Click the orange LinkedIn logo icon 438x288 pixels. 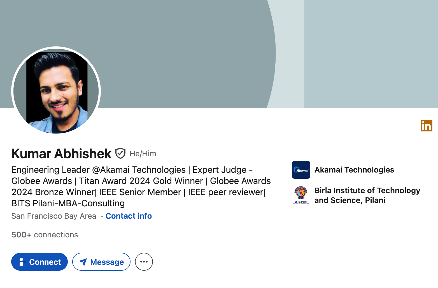pos(426,126)
